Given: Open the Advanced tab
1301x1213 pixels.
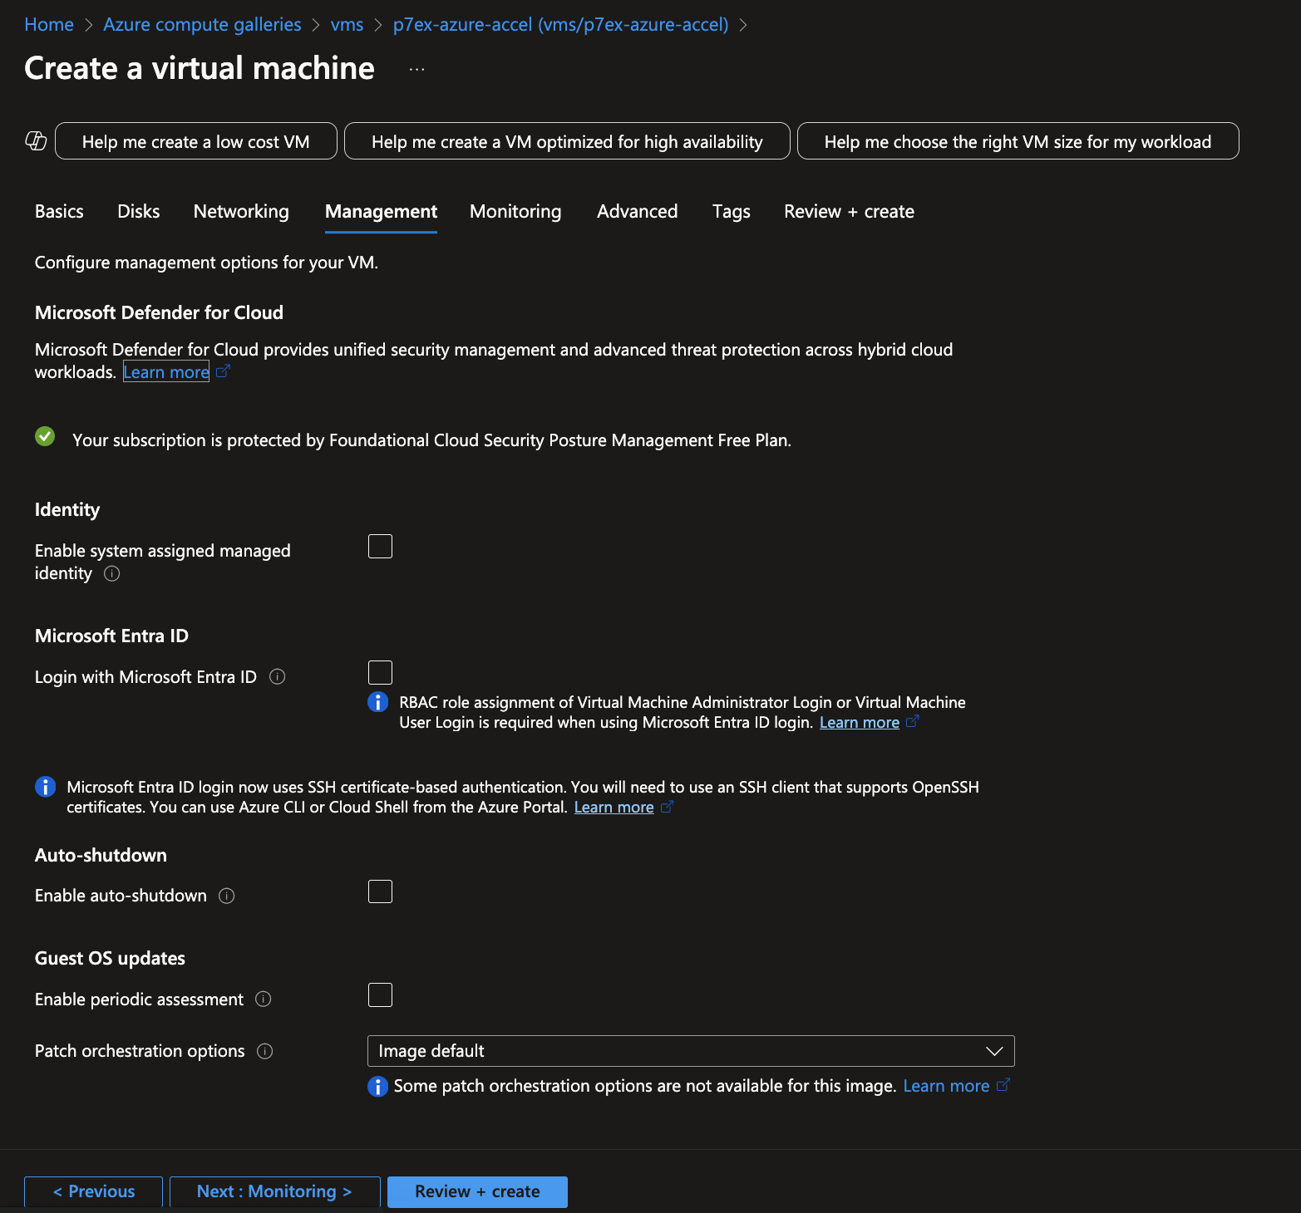Looking at the screenshot, I should pos(637,212).
